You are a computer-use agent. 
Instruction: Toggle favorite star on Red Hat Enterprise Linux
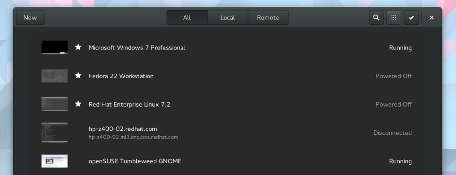78,104
